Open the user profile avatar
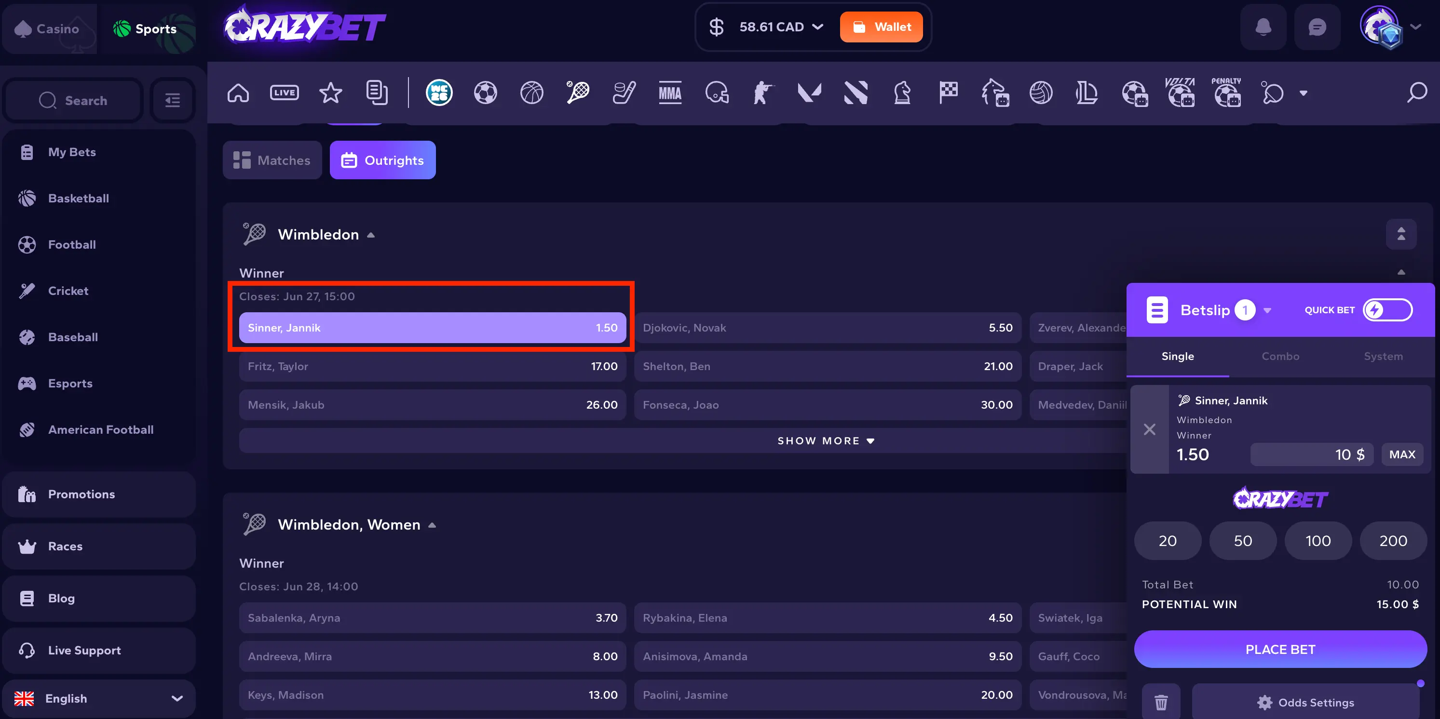The width and height of the screenshot is (1440, 719). [1380, 27]
